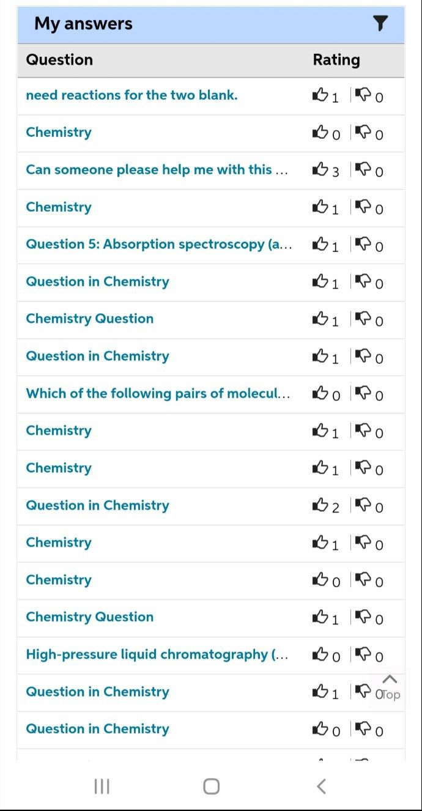Click the Question column header
The width and height of the screenshot is (422, 811).
tap(59, 60)
